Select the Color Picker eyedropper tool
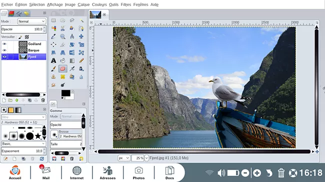325x182 pixels. [x=53, y=36]
